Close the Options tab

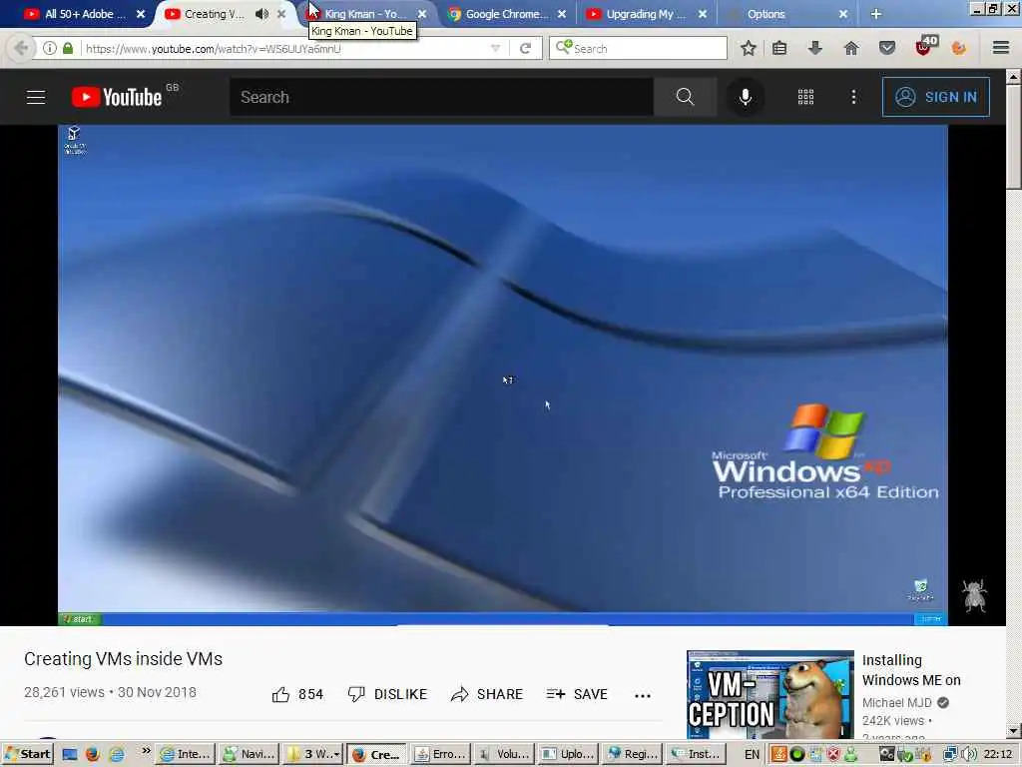click(843, 14)
